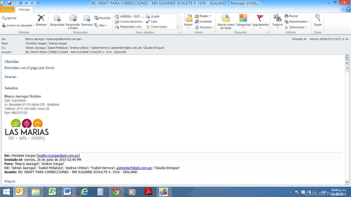Open the Archivo tab
Screen dimensions: 351x197
point(7,9)
